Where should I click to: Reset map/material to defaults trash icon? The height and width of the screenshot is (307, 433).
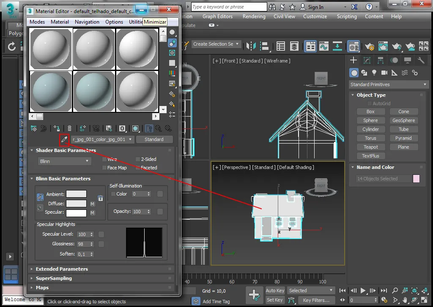[70, 128]
